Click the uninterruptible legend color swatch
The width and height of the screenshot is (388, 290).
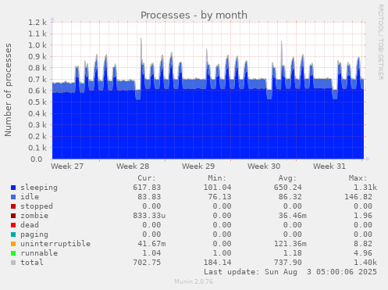click(x=13, y=244)
